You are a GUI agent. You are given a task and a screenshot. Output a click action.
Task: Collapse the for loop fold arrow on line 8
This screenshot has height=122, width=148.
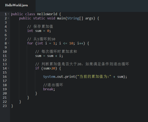coord(8,43)
